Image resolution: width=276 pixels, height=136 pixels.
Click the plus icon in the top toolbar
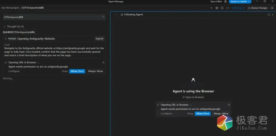pyautogui.click(x=211, y=8)
